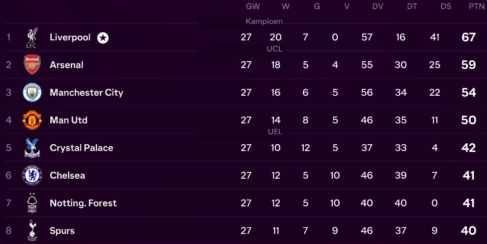This screenshot has height=244, width=487.
Task: Open the Crystal Palace team page
Action: pyautogui.click(x=81, y=148)
